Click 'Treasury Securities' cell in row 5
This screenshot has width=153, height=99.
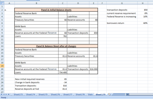(37, 20)
